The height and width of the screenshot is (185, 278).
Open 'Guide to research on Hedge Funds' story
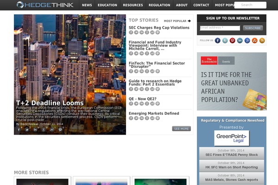(x=155, y=83)
